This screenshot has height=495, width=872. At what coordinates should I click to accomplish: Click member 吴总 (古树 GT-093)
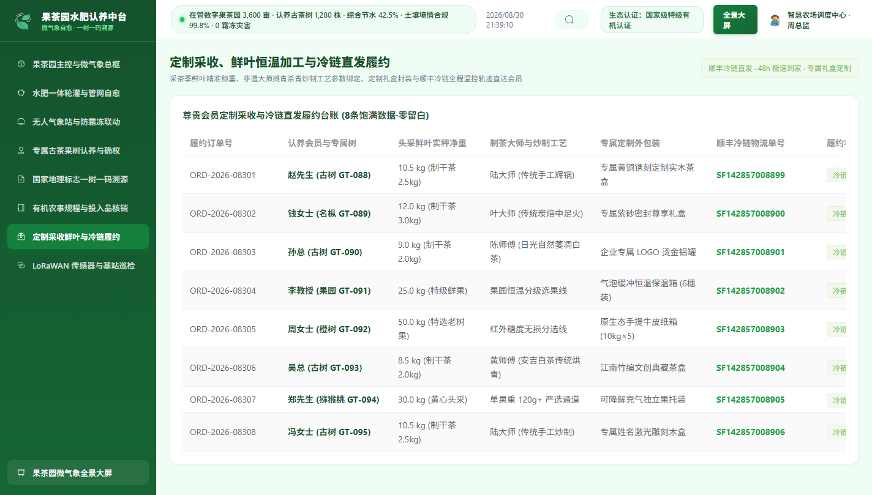325,368
